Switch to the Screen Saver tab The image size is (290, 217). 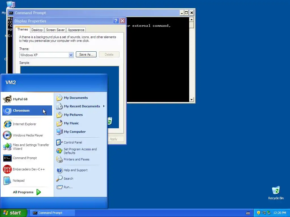coord(55,30)
